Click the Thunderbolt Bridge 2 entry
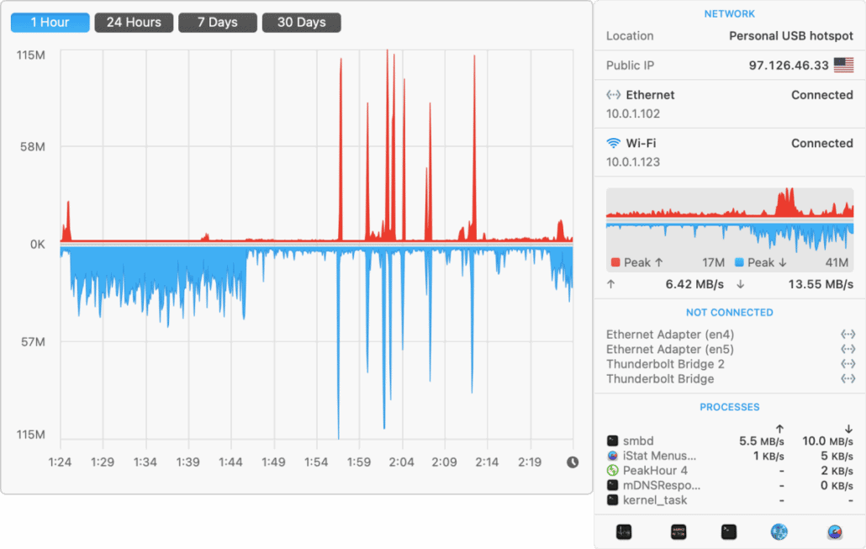 tap(665, 364)
